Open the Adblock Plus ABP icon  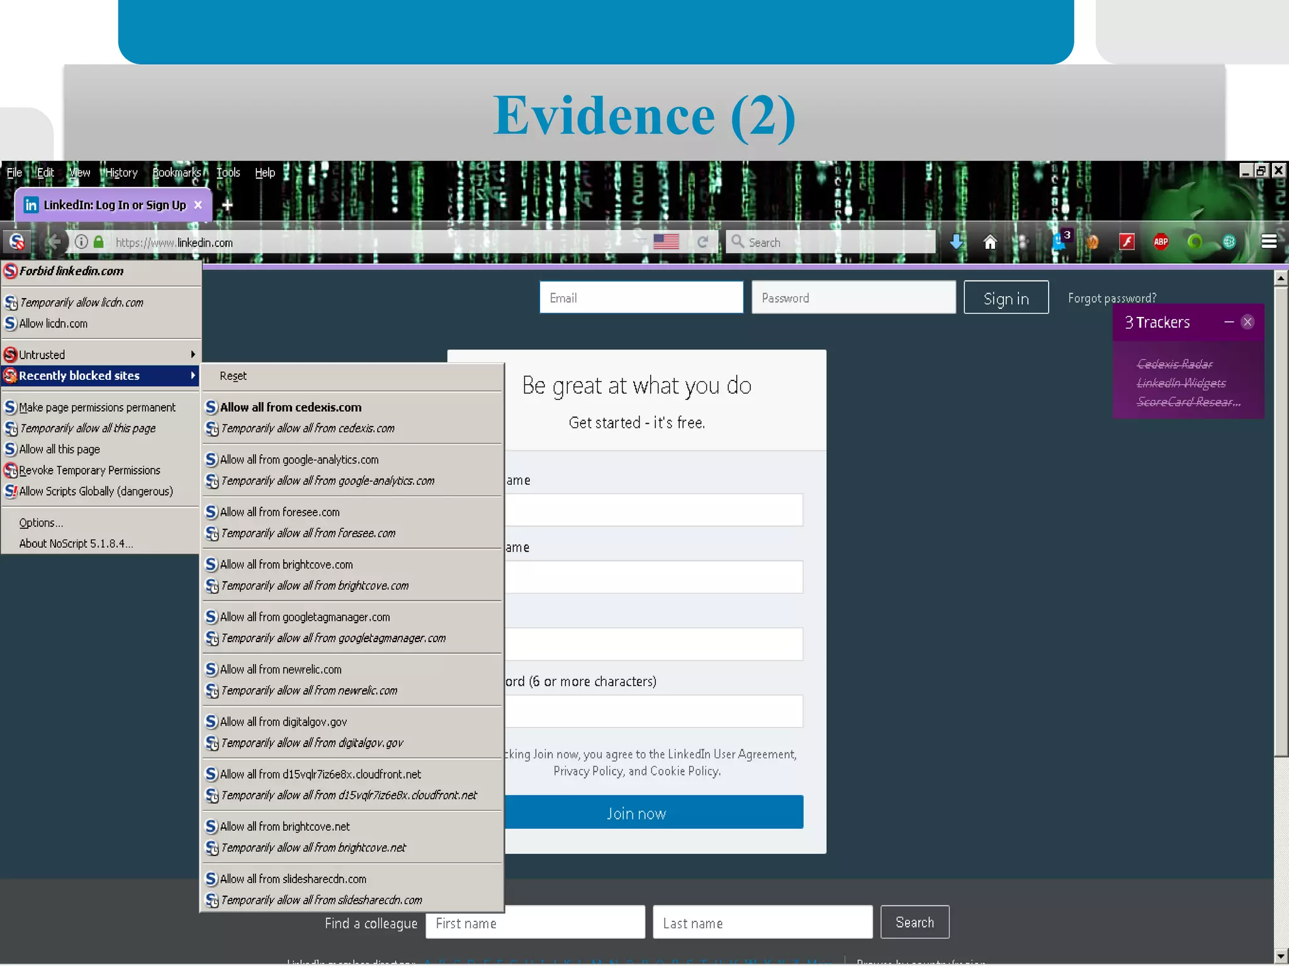tap(1161, 241)
